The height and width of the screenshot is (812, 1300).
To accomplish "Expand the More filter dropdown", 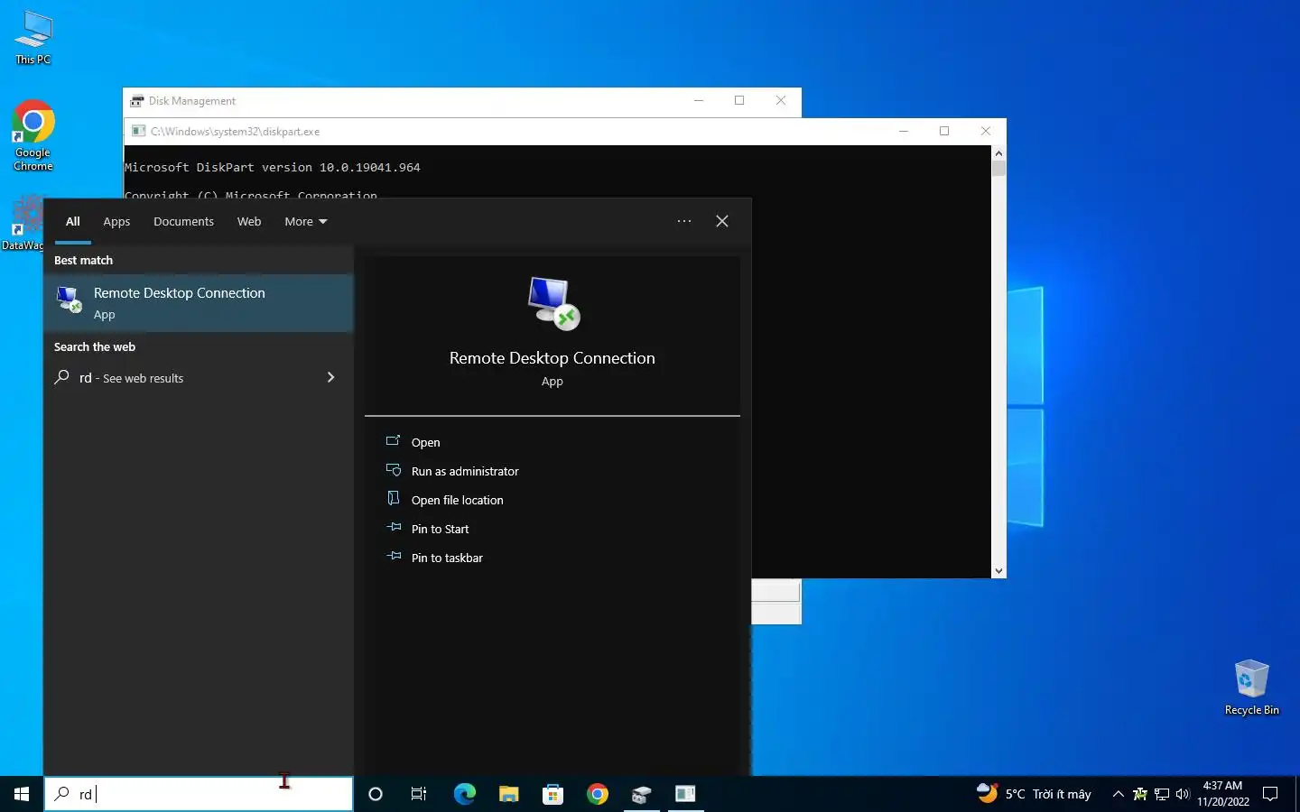I will click(x=306, y=221).
